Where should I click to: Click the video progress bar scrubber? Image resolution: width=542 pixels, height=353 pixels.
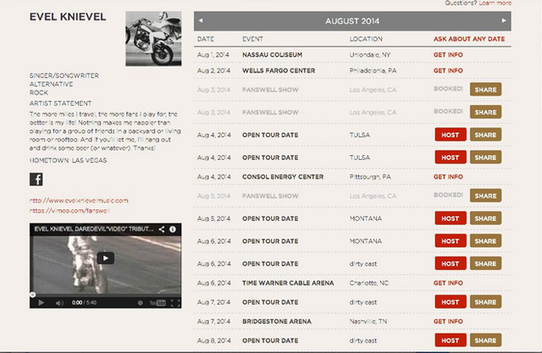pyautogui.click(x=32, y=295)
